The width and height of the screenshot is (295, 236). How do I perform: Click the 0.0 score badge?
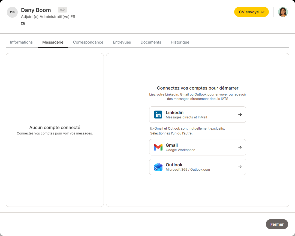pyautogui.click(x=62, y=10)
